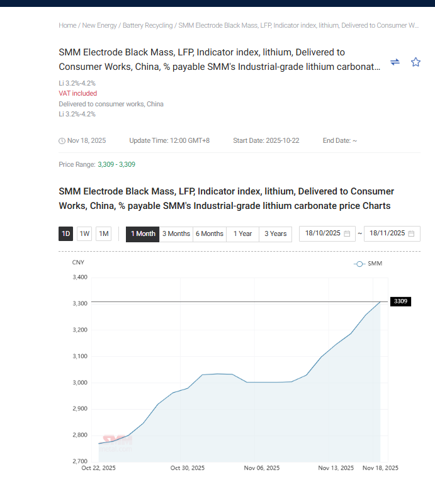This screenshot has height=494, width=435.
Task: Toggle the SMM legend series marker
Action: [x=359, y=264]
